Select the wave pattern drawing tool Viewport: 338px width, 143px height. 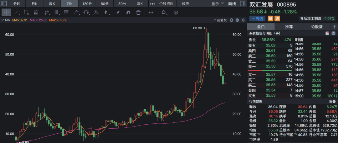76,12
